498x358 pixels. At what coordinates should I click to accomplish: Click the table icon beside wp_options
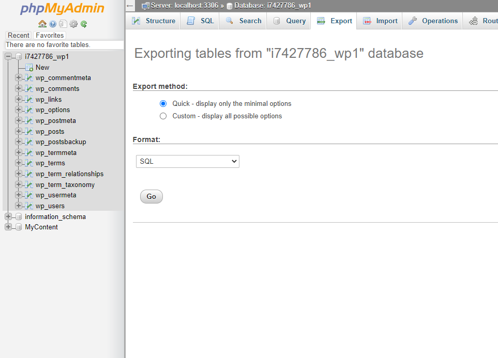[x=29, y=110]
